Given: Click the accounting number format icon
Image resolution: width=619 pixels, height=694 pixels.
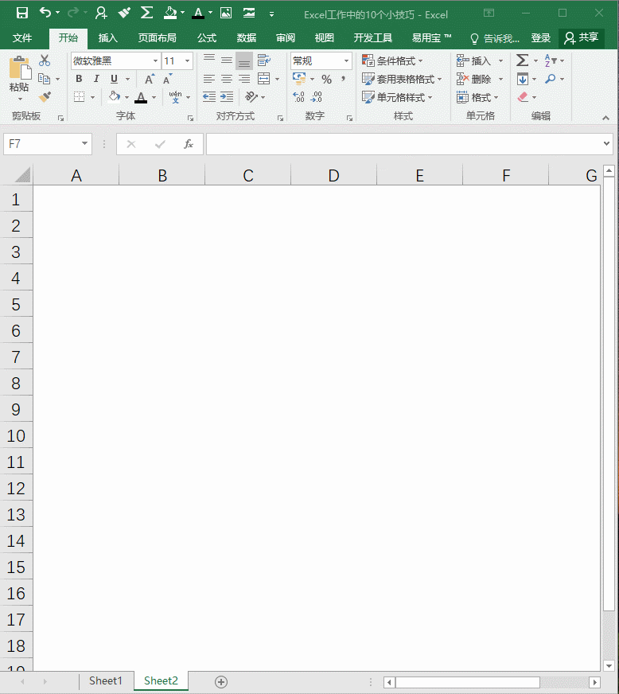Looking at the screenshot, I should click(299, 79).
